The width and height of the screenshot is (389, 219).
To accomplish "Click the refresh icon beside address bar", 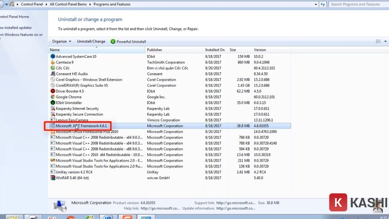I will [x=322, y=4].
